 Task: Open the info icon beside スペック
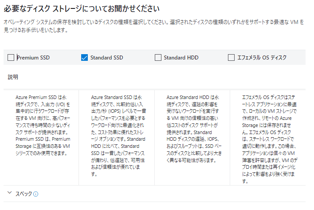coord(35,194)
